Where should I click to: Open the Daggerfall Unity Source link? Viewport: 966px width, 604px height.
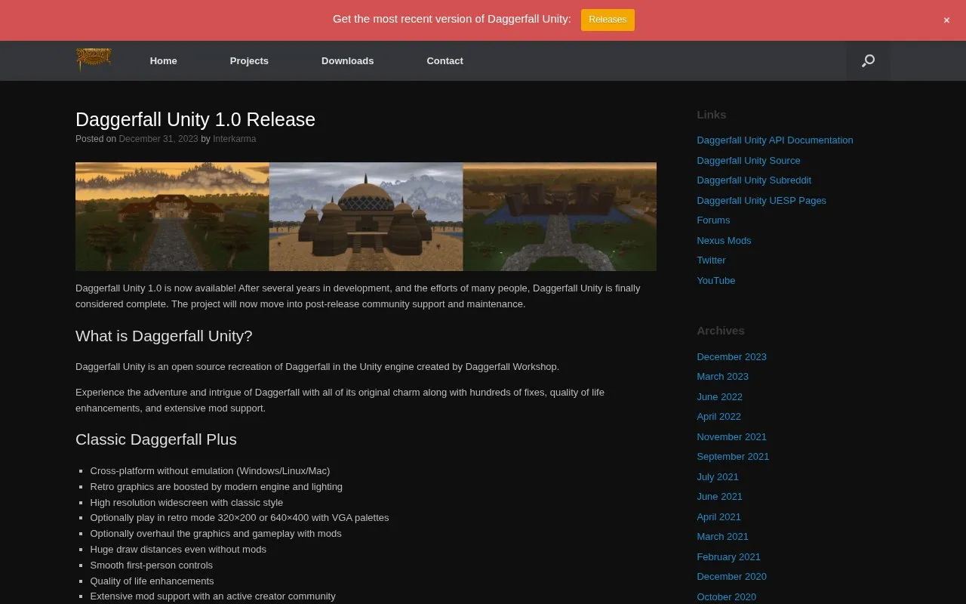[749, 160]
